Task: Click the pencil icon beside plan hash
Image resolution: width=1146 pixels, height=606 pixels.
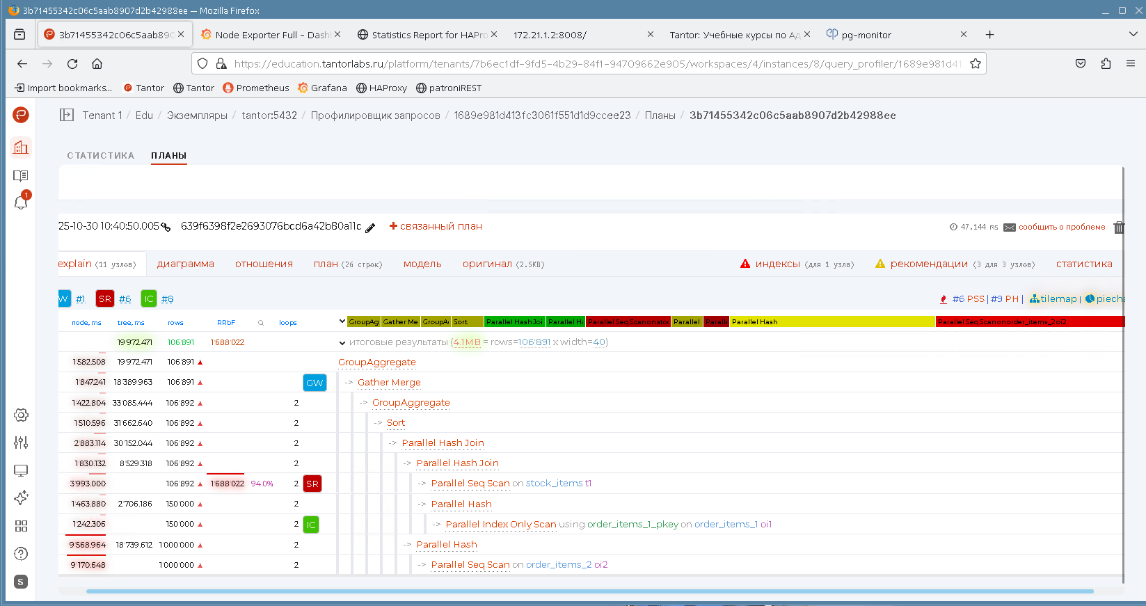Action: (x=370, y=228)
